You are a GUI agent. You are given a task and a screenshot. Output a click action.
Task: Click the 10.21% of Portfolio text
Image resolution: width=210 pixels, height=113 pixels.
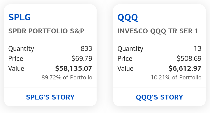pos(176,77)
